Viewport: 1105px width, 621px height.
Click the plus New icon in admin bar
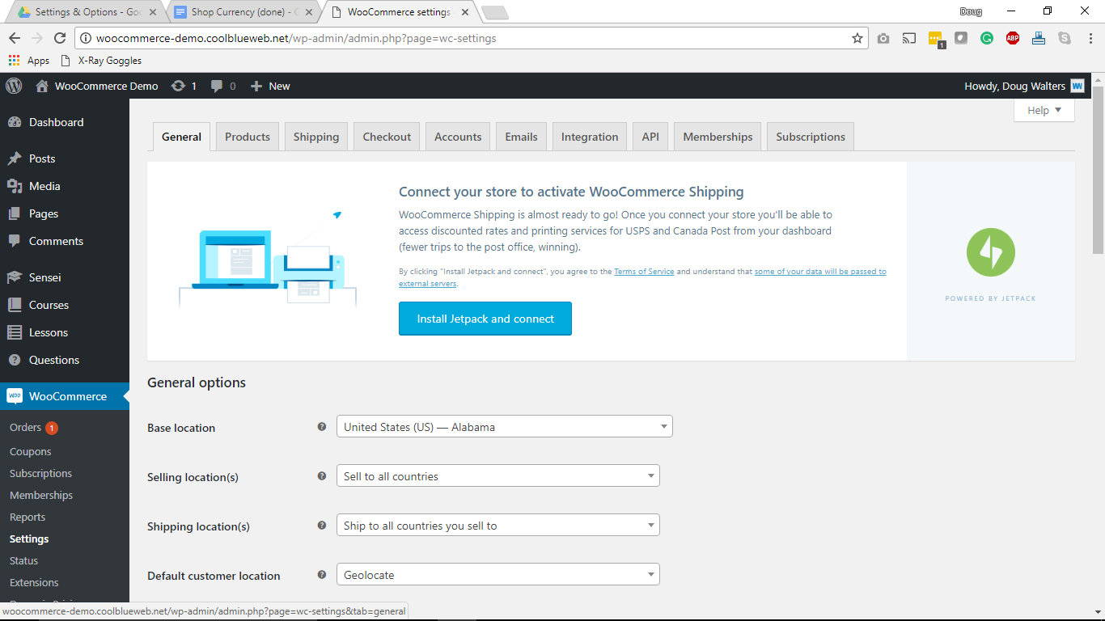pos(256,86)
